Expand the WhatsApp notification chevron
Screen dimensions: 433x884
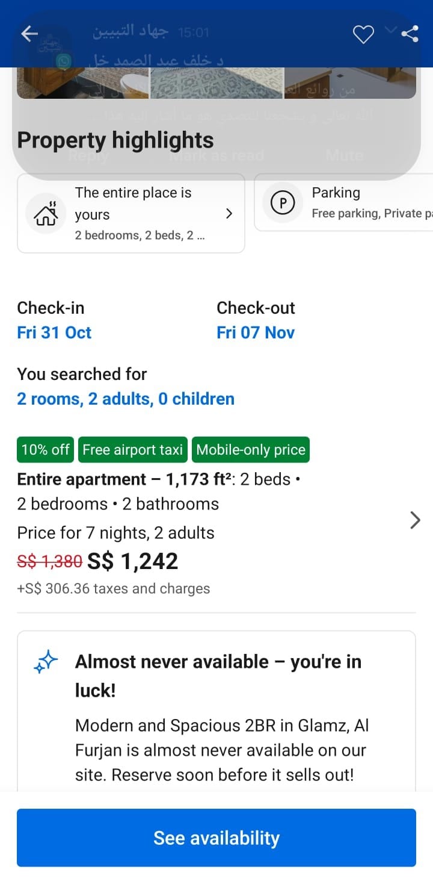pyautogui.click(x=391, y=29)
